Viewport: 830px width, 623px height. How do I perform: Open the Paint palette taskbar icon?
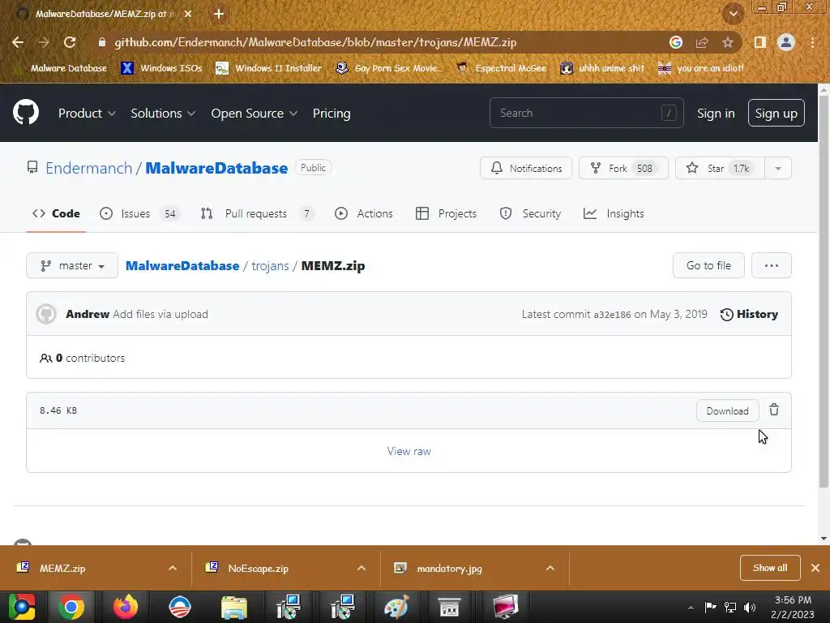(396, 607)
